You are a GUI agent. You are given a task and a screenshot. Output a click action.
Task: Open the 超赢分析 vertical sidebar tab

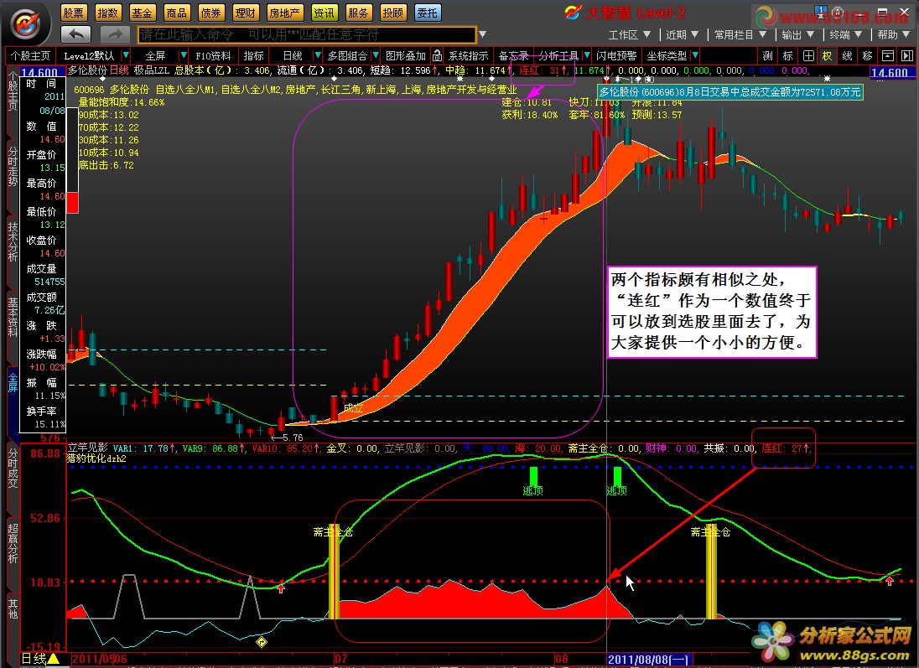(13, 544)
